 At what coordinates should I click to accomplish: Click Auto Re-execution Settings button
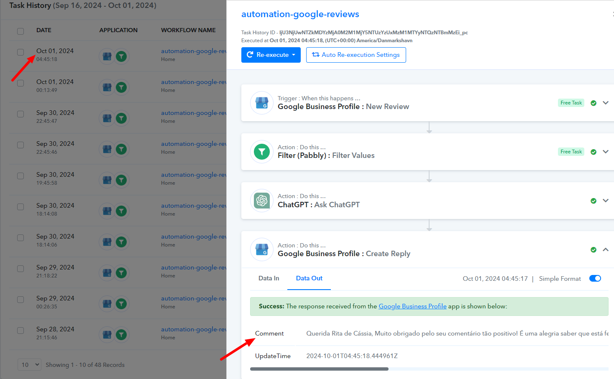356,55
